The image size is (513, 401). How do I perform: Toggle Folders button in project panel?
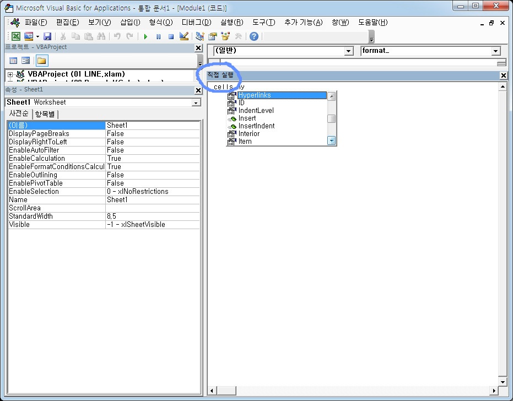[42, 61]
